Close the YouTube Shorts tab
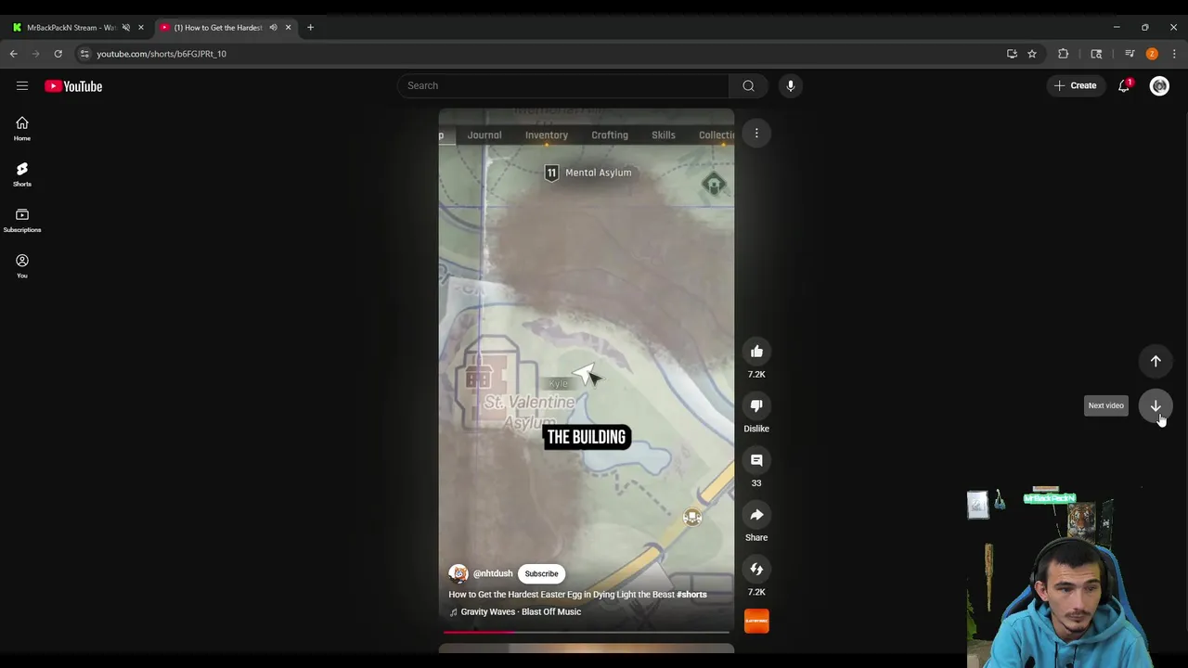 (x=288, y=28)
